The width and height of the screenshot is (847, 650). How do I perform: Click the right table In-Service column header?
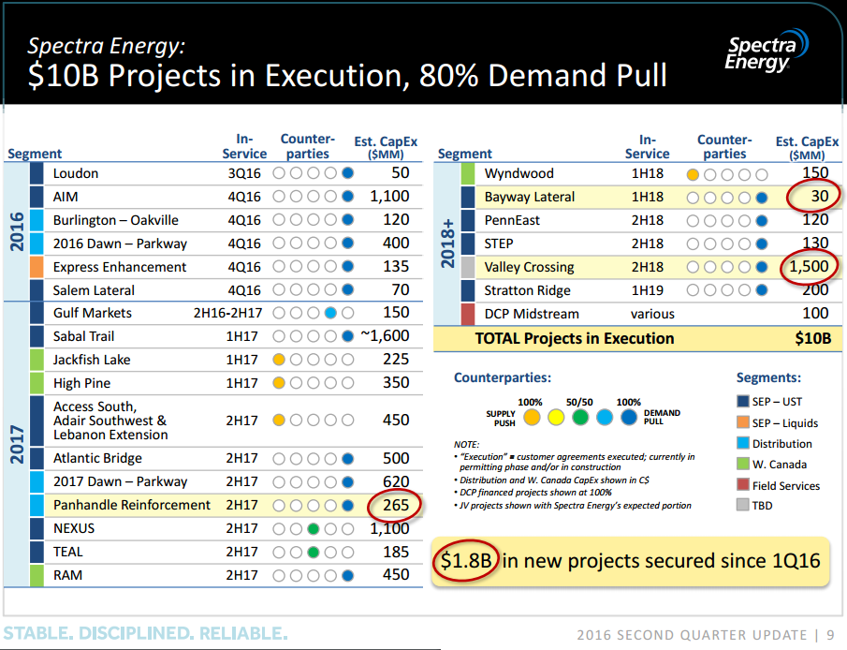pyautogui.click(x=647, y=146)
